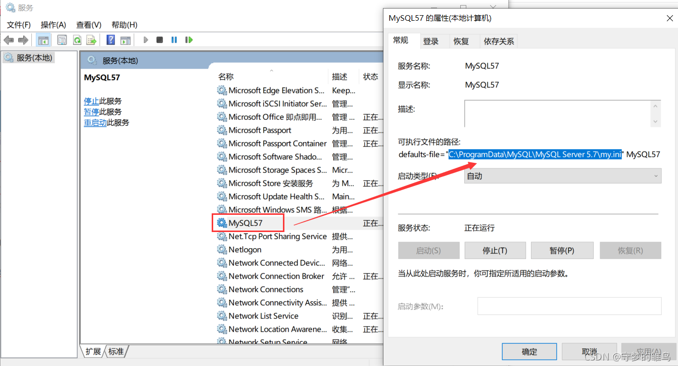Toggle the show/hide console tree icon

coord(43,40)
